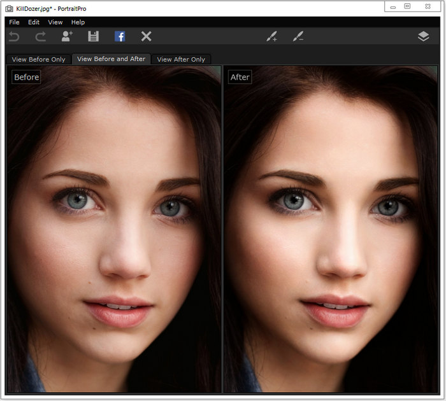Click the Undo arrow icon
Image resolution: width=446 pixels, height=401 pixels.
[x=14, y=37]
